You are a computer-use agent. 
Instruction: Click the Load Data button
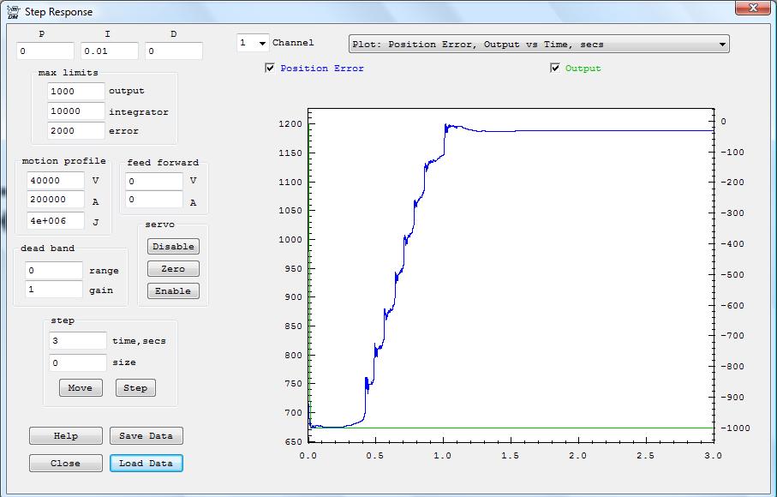[x=146, y=464]
